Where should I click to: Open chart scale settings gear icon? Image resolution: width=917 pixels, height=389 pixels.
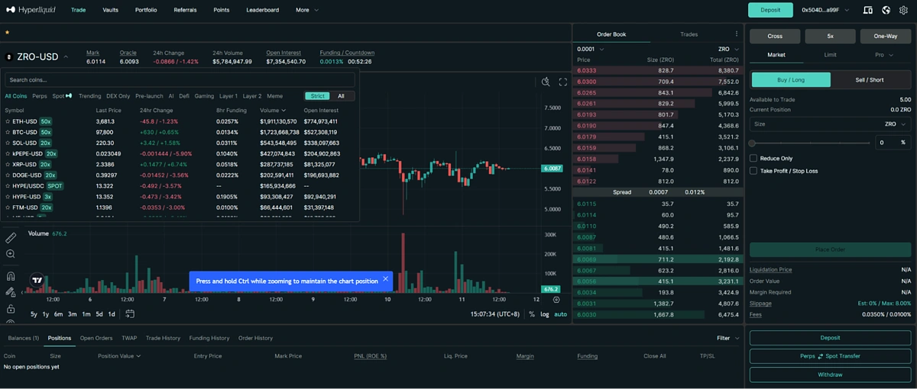(556, 300)
